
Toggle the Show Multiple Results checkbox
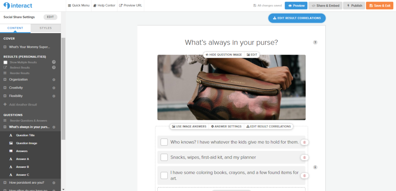click(5, 62)
